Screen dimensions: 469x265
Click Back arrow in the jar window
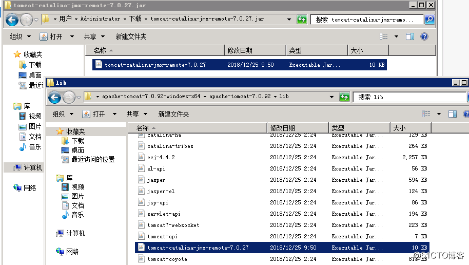(12, 20)
